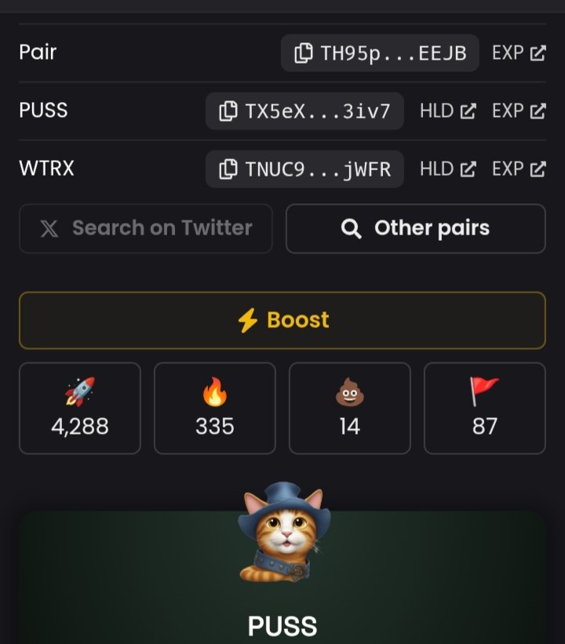Click the yellow Boost button
Screen dimensions: 565x644
(x=282, y=320)
